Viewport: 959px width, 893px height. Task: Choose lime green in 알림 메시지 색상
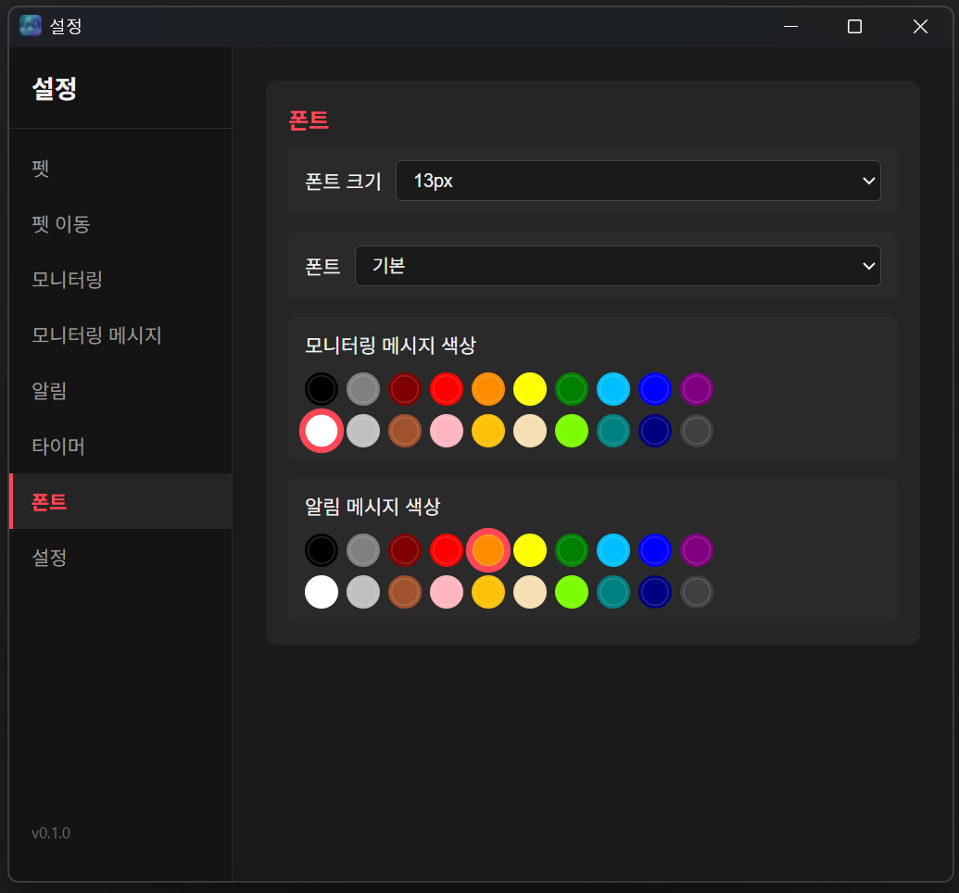click(x=572, y=592)
